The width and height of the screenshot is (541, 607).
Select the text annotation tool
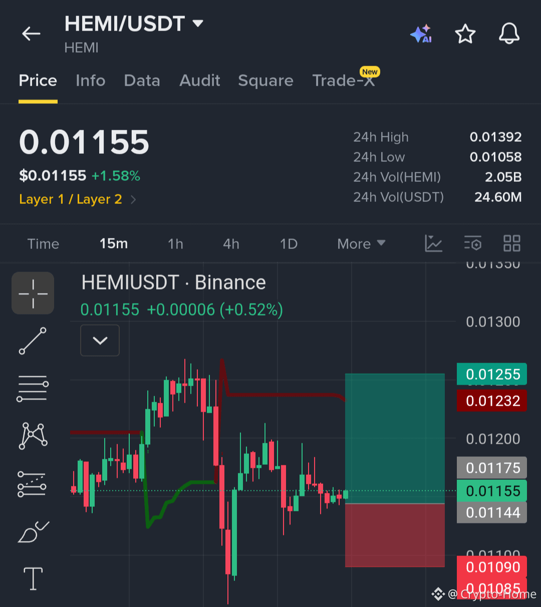tap(33, 579)
